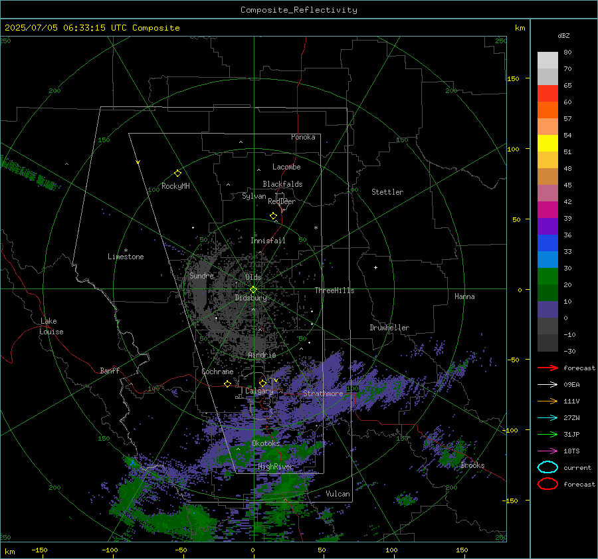Viewport: 598px width, 559px height.
Task: Click the Brooks city label
Action: pyautogui.click(x=472, y=465)
